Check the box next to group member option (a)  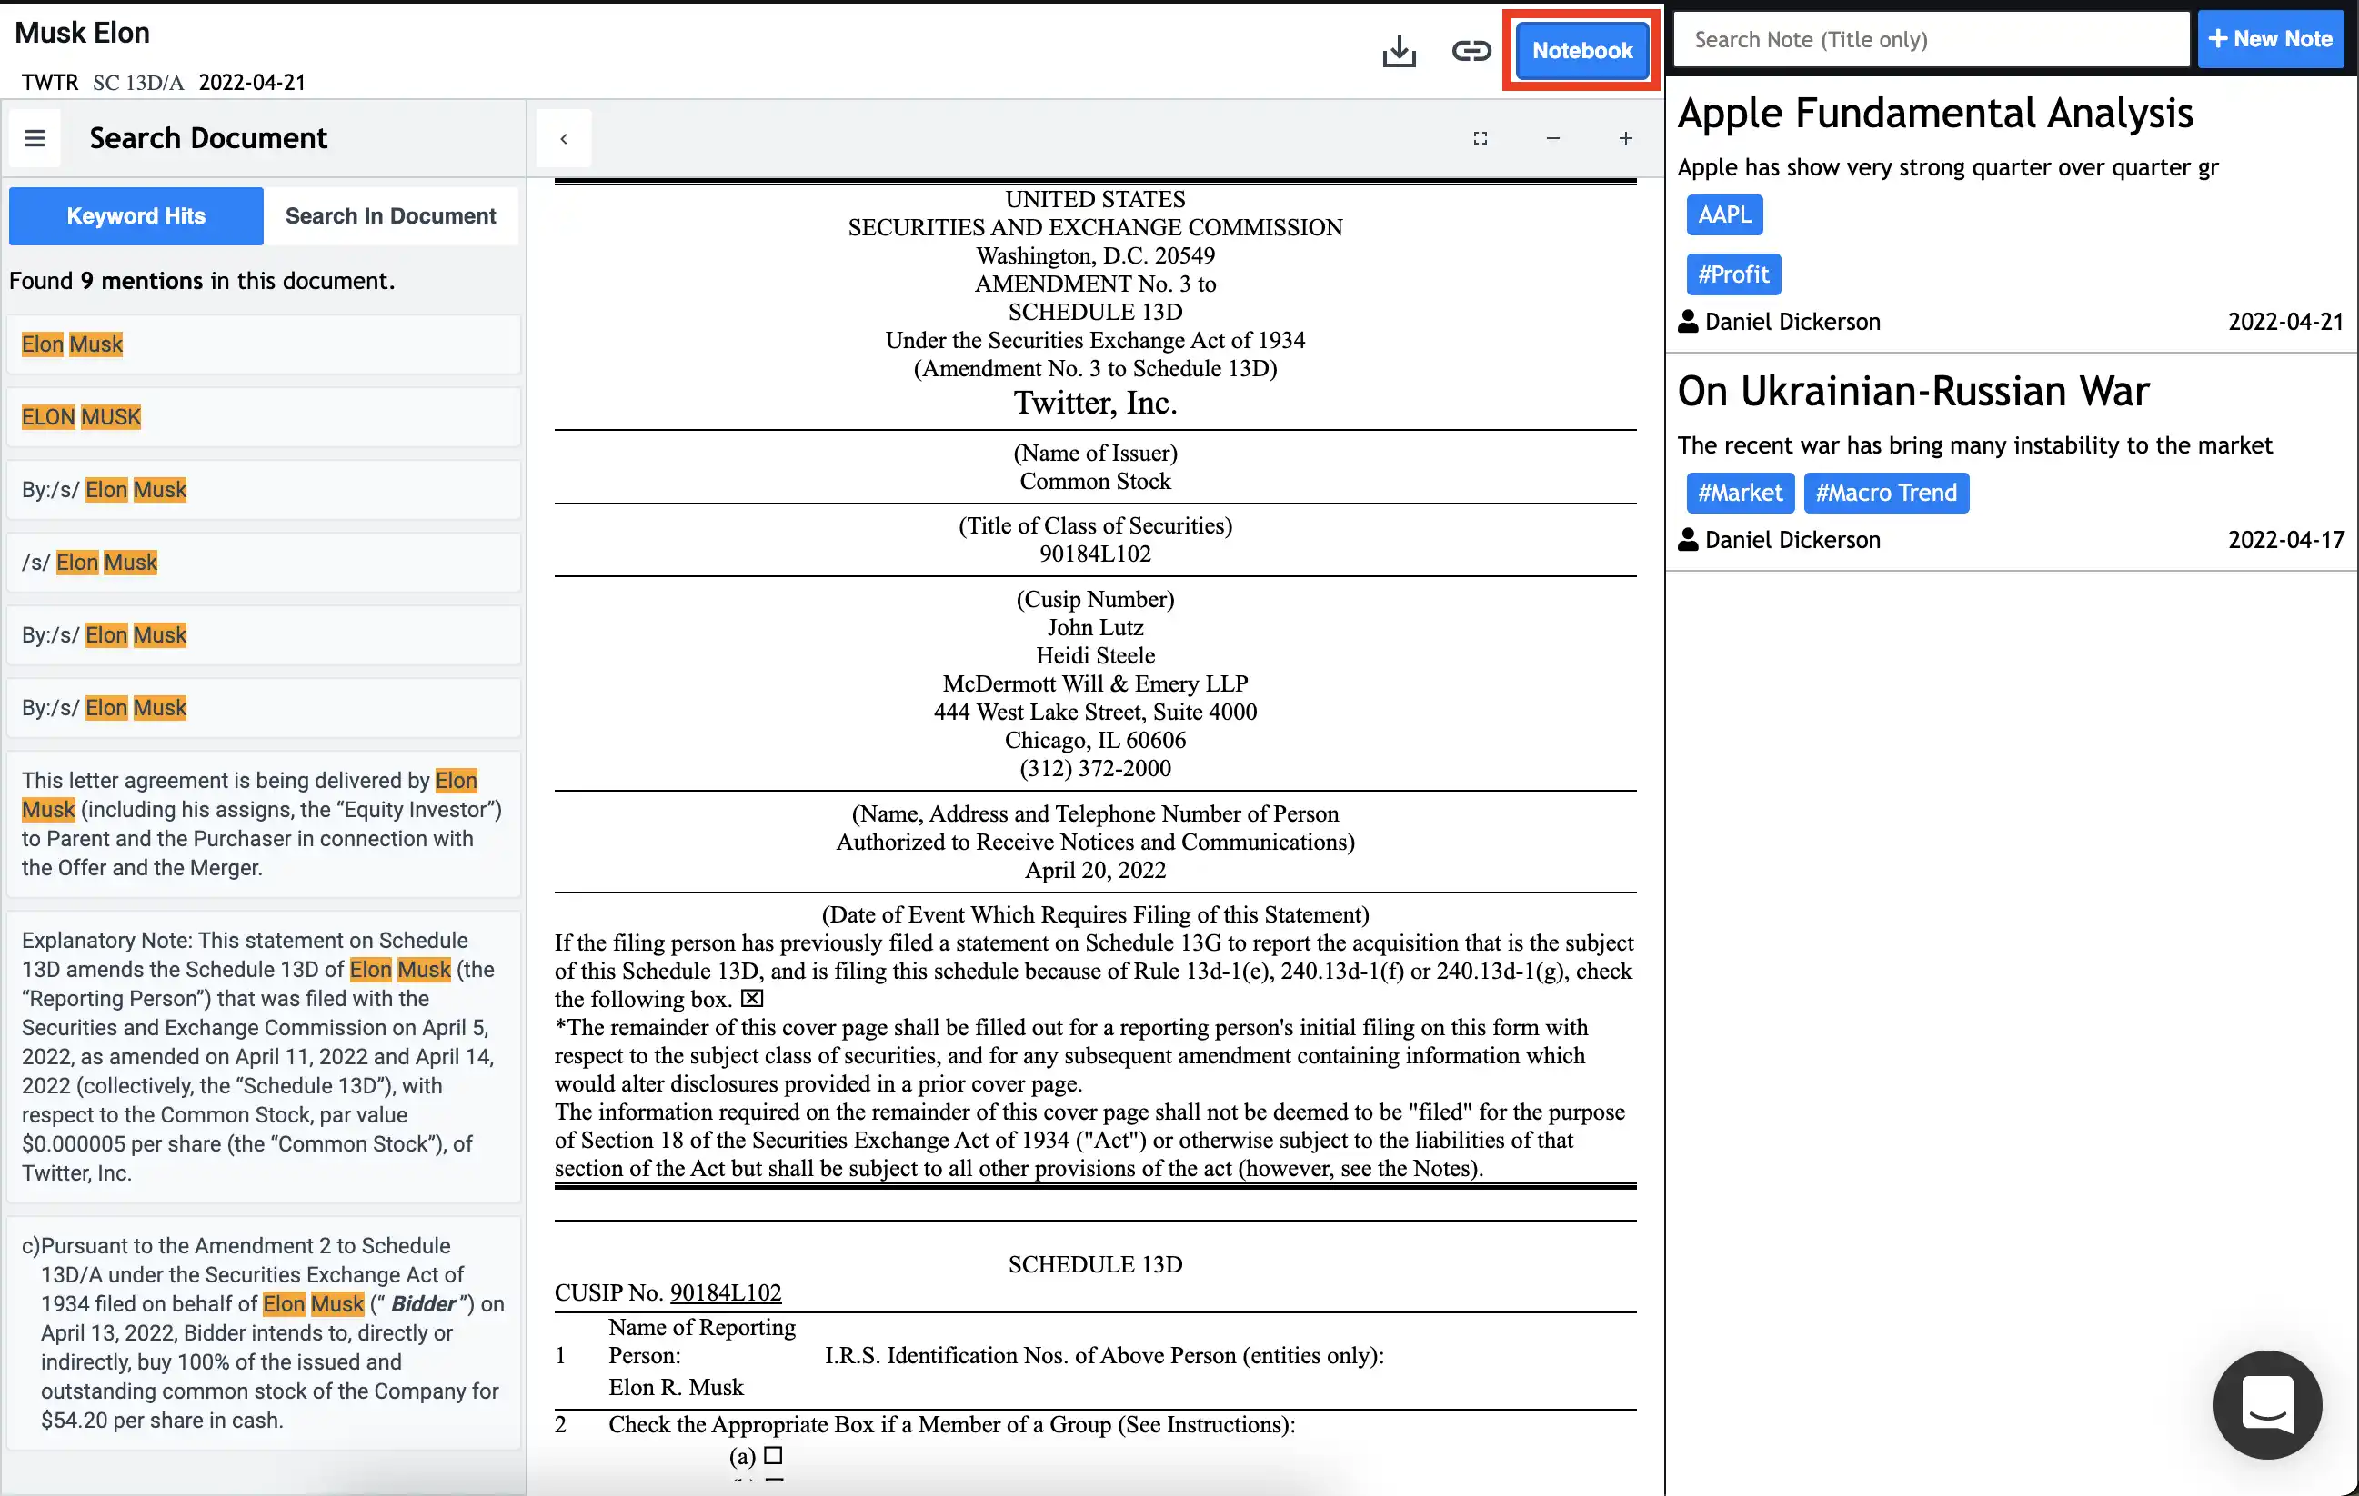[773, 1456]
